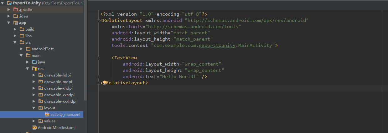388x133 pixels.
Task: Collapse the src folder arrow
Action: coord(15,42)
